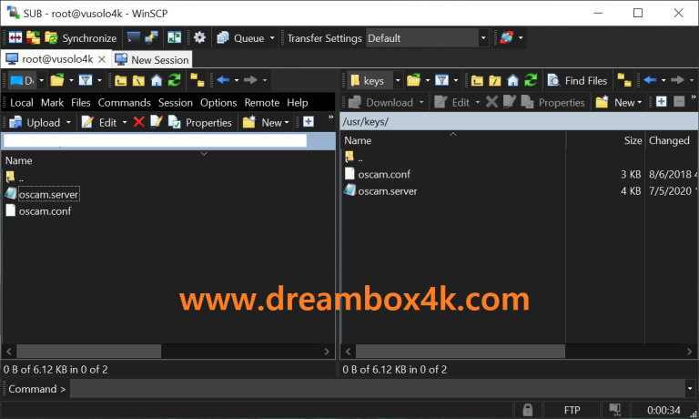Select oscam.server in local panel
Screen dimensions: 699x419
click(48, 195)
